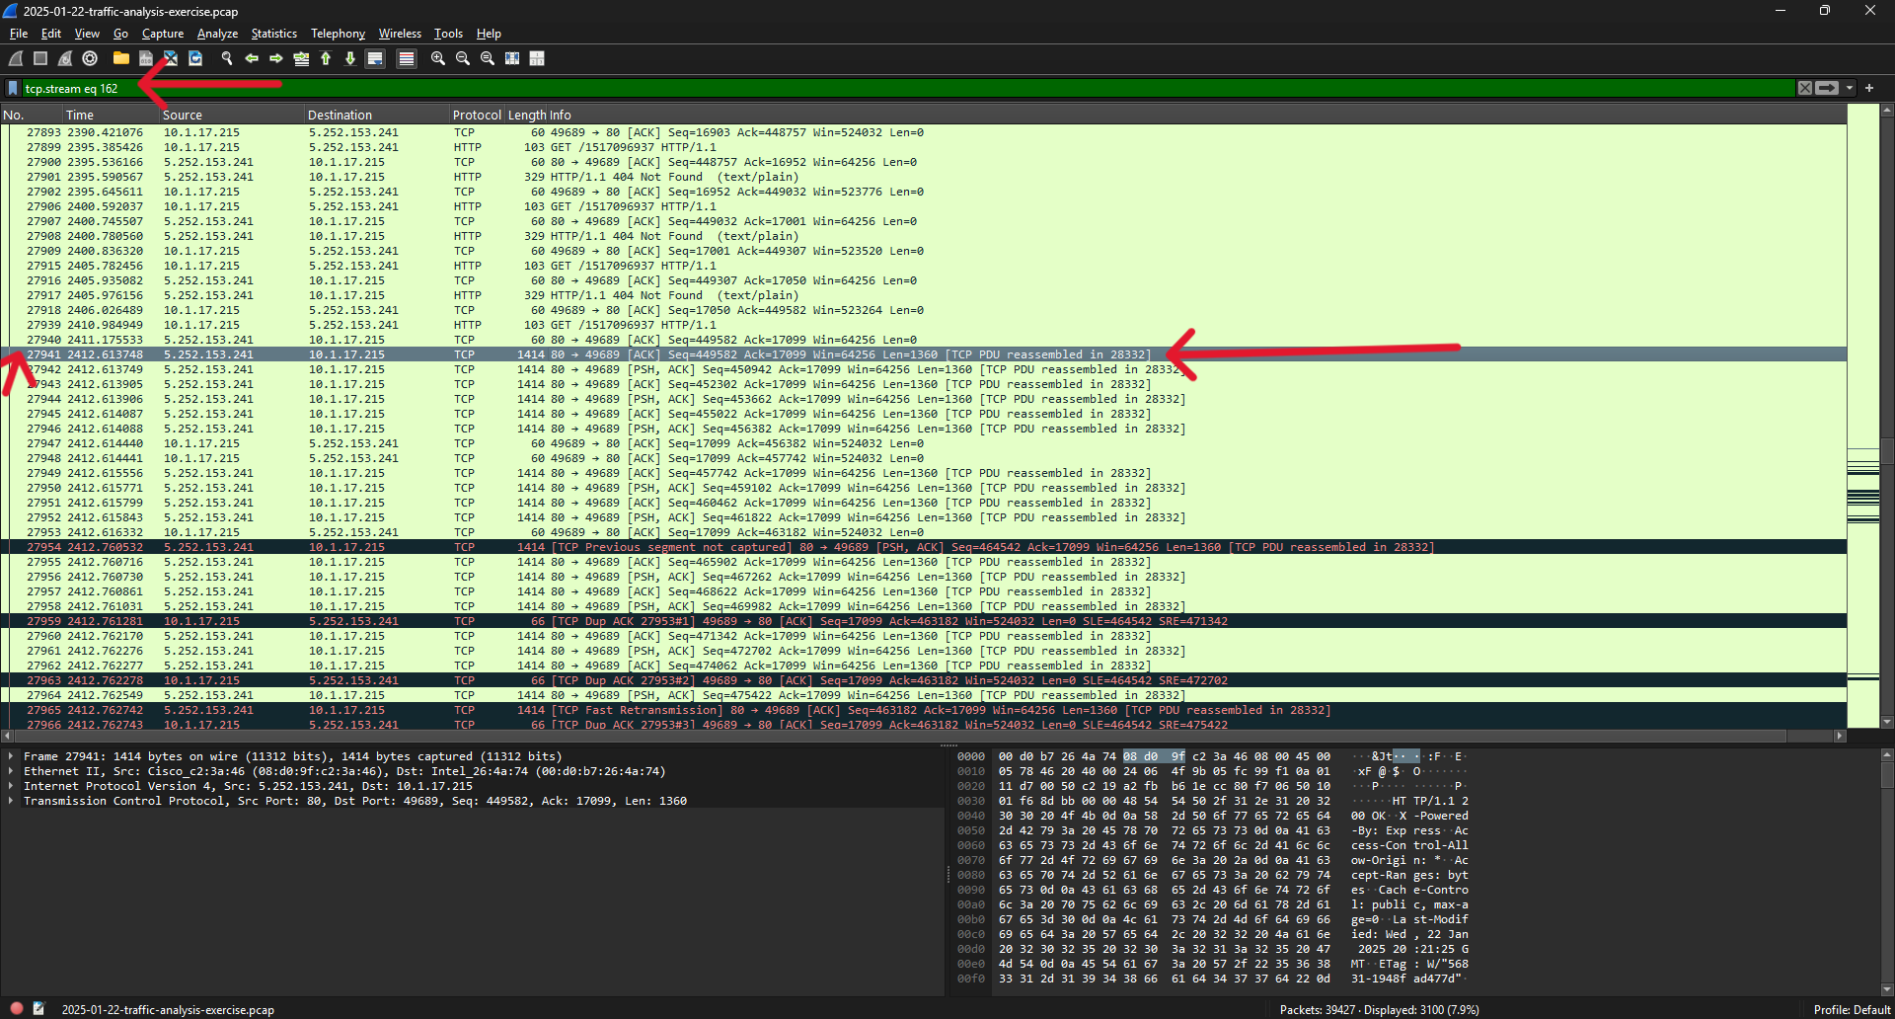
Task: Open a capture file via folder icon
Action: [x=120, y=58]
